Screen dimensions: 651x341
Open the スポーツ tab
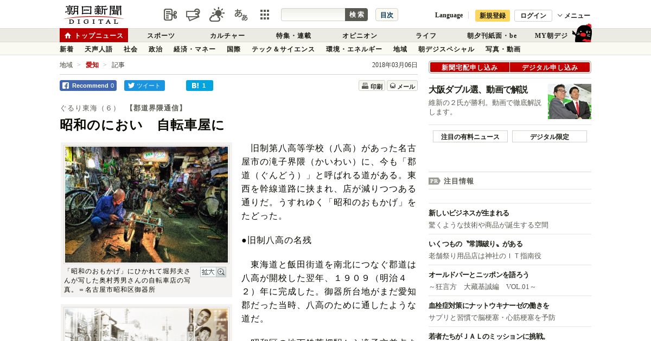(x=161, y=36)
